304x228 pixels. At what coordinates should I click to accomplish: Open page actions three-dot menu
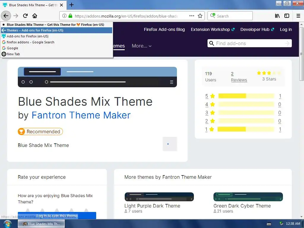tap(191, 16)
